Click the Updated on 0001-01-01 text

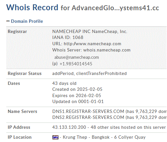pos(78,101)
